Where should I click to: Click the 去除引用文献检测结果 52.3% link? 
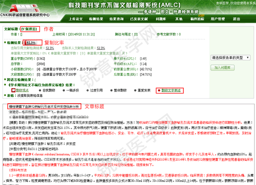[x=50, y=48]
